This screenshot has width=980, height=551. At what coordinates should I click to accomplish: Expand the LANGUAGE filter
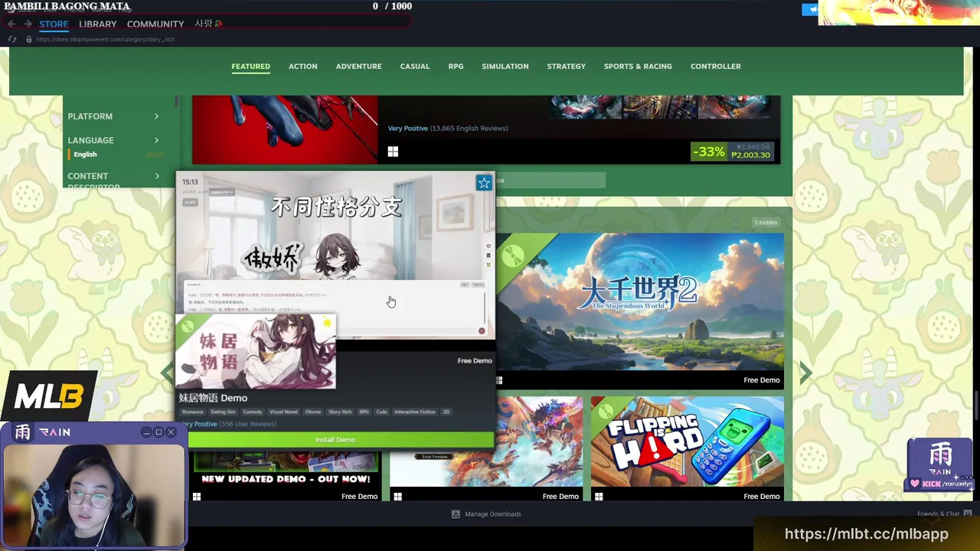tap(113, 140)
